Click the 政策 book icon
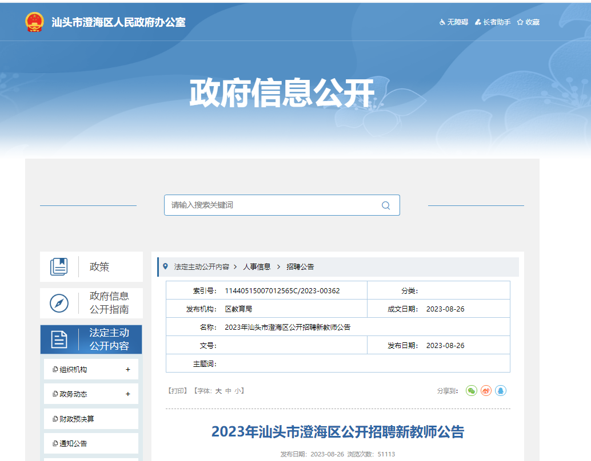Viewport: 591px width, 461px height. (x=59, y=267)
